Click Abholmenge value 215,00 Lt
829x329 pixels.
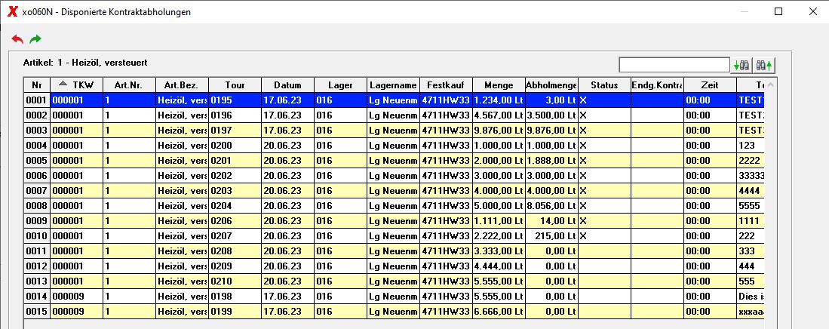click(551, 236)
